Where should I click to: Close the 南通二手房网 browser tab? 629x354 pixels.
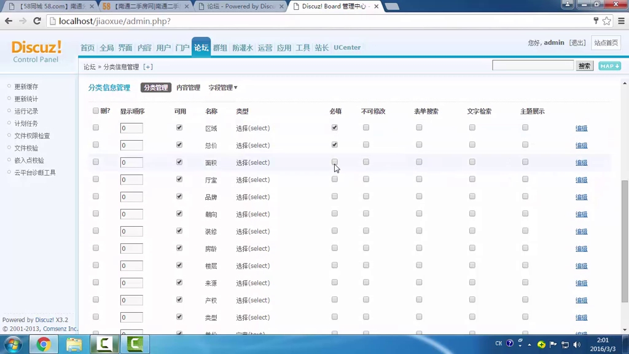[x=187, y=6]
